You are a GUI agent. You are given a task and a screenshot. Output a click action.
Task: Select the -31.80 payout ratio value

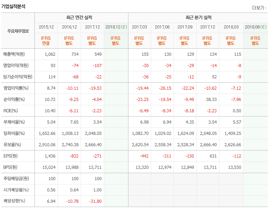pyautogui.click(x=96, y=201)
